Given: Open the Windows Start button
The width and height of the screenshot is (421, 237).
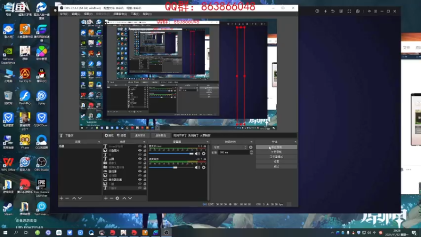Looking at the screenshot, I should (x=5, y=233).
